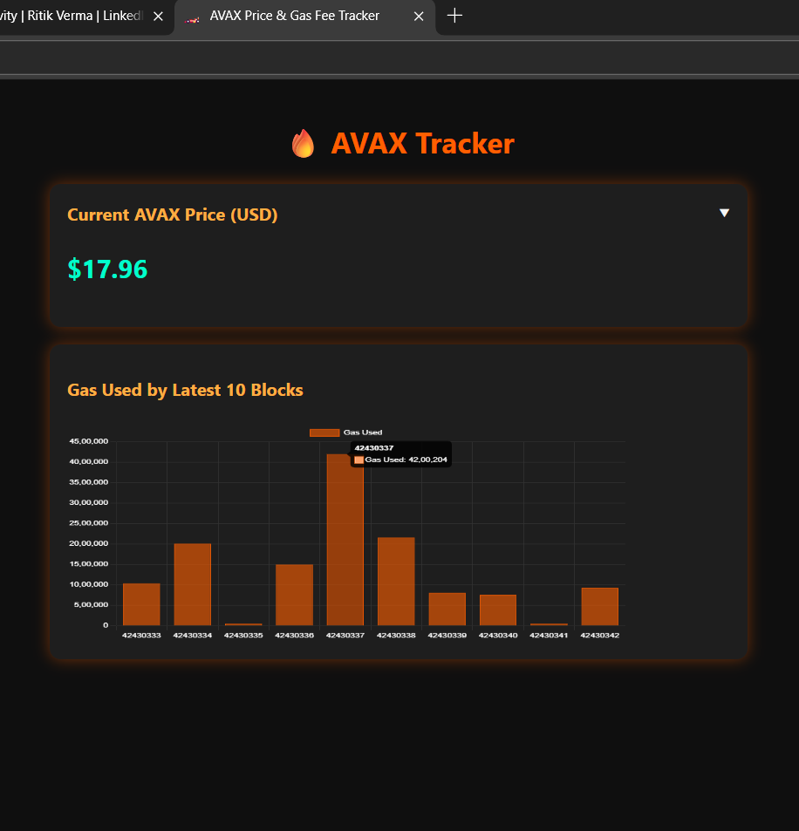Screen dimensions: 799x831
Task: Close the Ritik Verma LinkedIn tab
Action: (158, 17)
